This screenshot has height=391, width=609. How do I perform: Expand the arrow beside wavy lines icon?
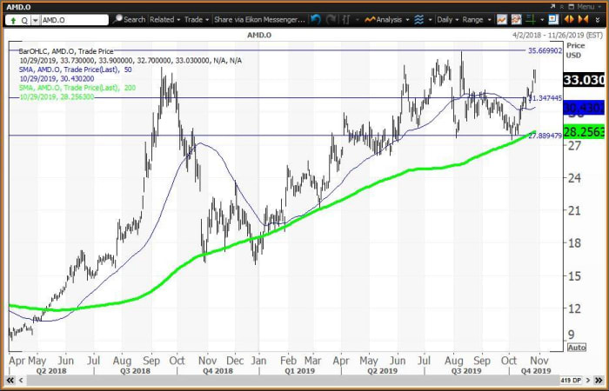click(x=430, y=19)
